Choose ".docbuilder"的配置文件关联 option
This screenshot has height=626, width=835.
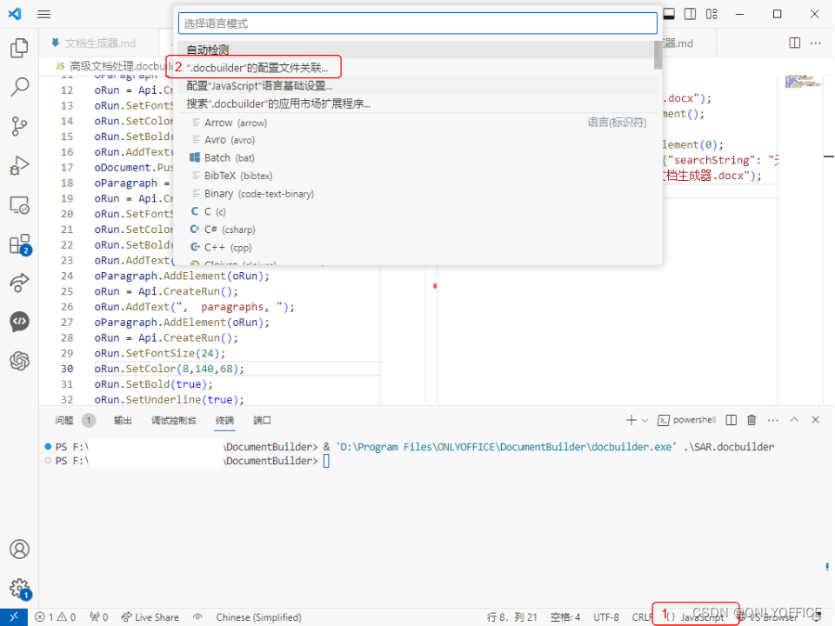tap(416, 68)
